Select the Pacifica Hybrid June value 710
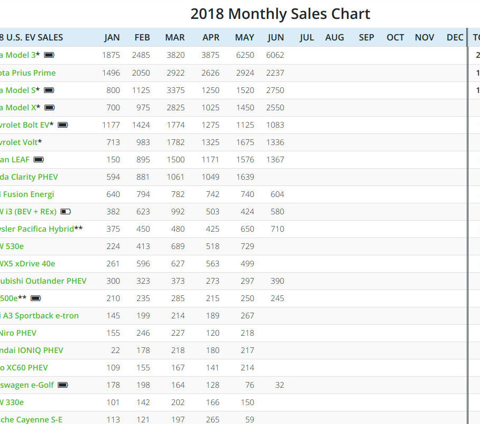Viewport: 480px width, 424px height. [277, 229]
